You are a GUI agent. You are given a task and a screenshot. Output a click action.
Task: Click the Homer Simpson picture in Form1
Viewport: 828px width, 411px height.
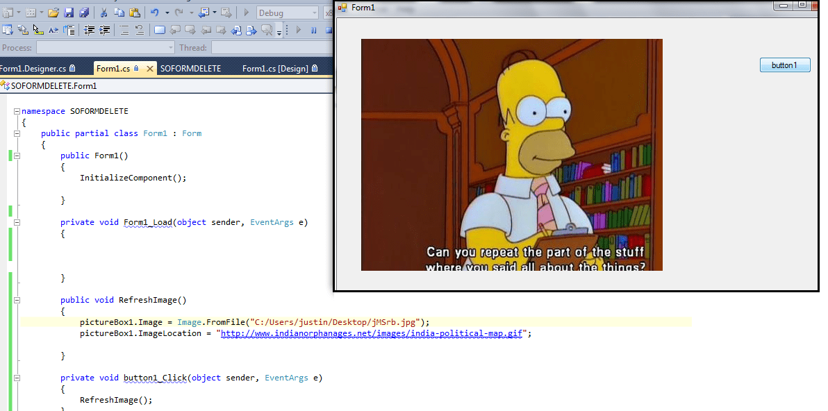click(x=512, y=155)
